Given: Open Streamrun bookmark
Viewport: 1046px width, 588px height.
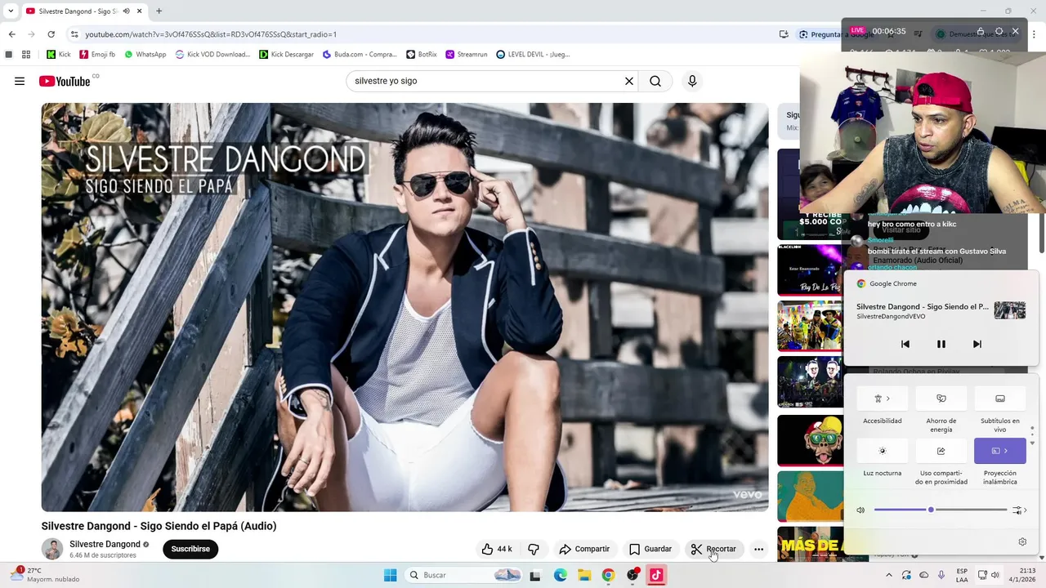Looking at the screenshot, I should (x=467, y=55).
